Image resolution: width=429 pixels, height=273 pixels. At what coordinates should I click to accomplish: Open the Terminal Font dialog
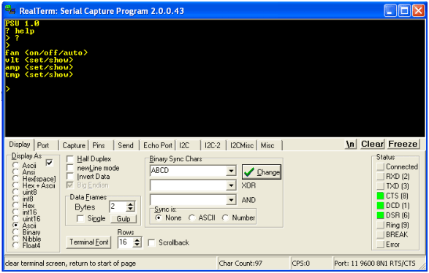(88, 242)
